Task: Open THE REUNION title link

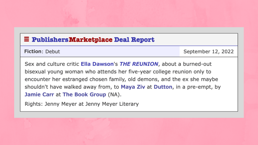Action: [139, 64]
